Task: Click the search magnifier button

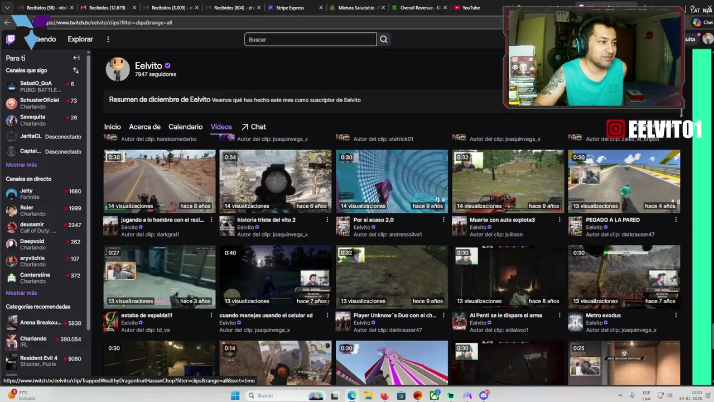Action: (384, 39)
